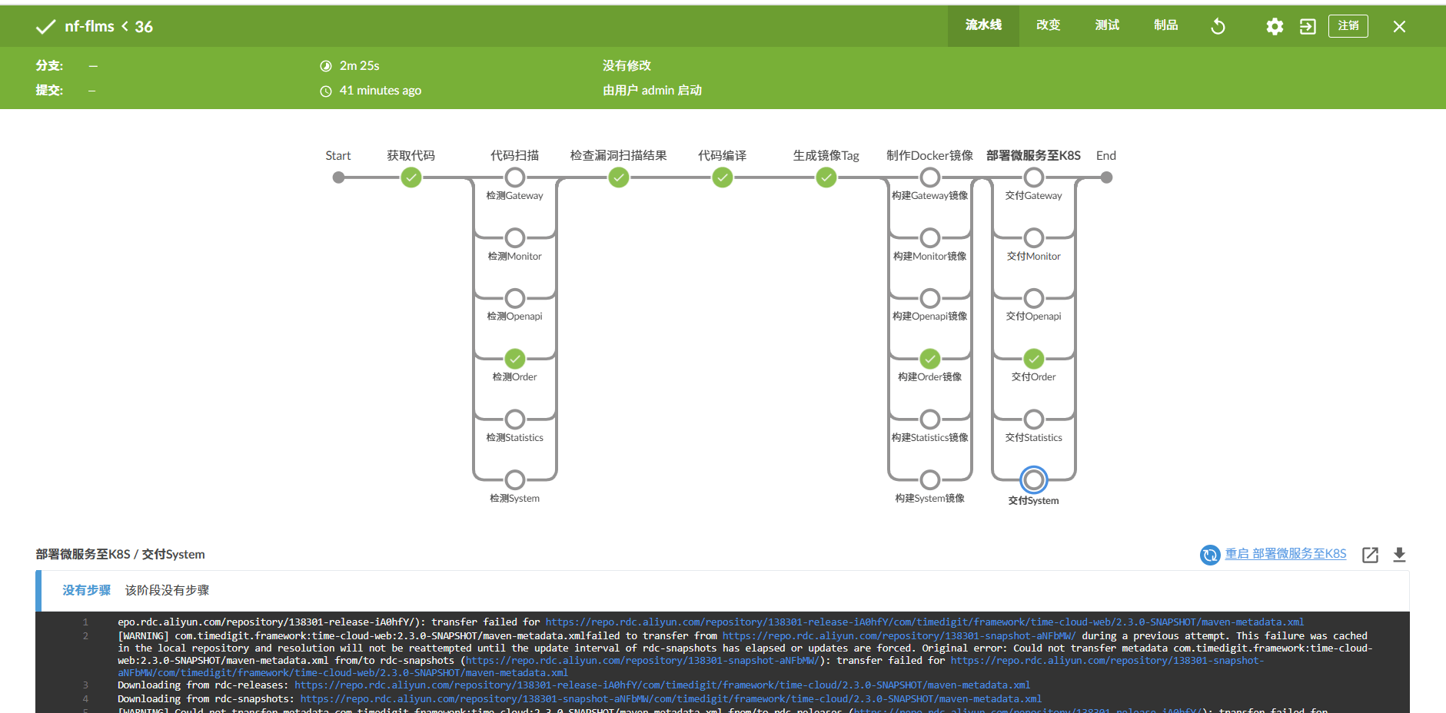
Task: Open the 测试 tab
Action: (1107, 25)
